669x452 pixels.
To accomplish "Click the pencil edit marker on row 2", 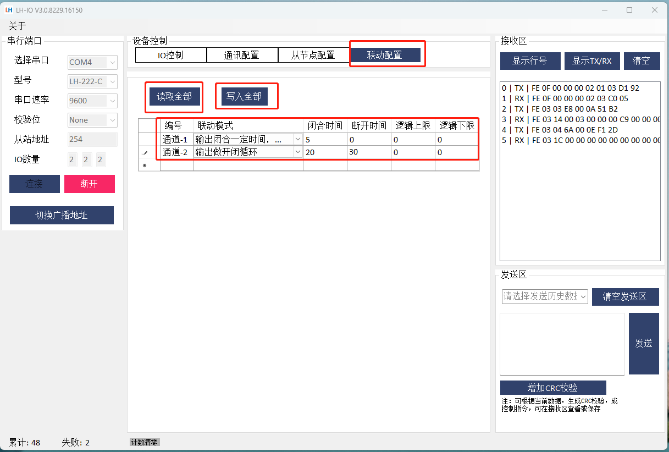I will click(x=145, y=152).
